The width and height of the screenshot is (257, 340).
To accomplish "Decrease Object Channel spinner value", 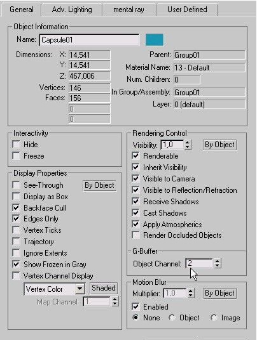I will coord(217,266).
